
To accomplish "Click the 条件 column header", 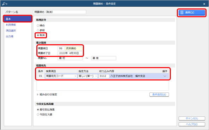I will [x=41, y=71].
